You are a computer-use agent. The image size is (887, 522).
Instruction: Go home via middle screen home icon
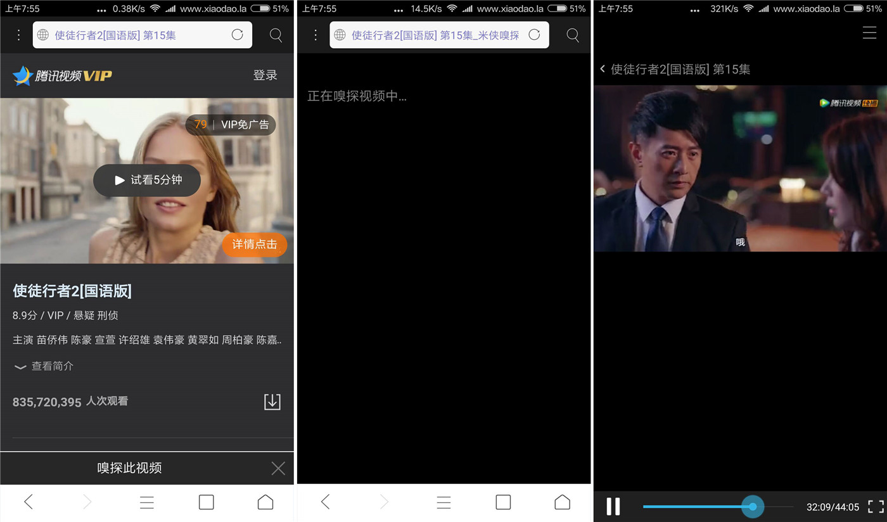(x=563, y=502)
